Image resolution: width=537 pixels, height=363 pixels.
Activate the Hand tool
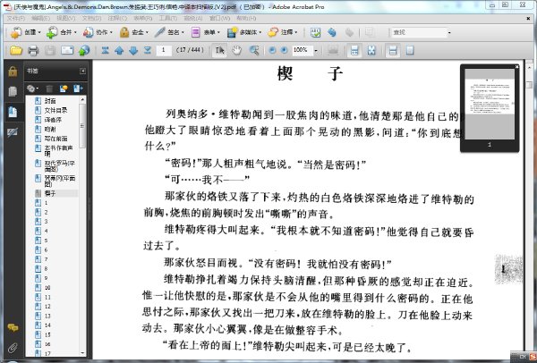(236, 51)
